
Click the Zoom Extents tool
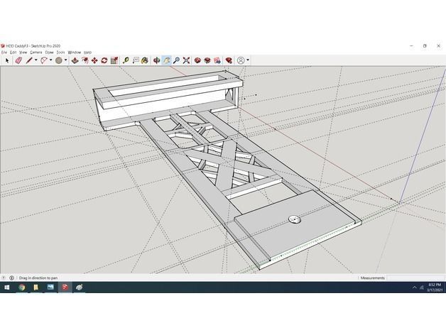[x=186, y=60]
